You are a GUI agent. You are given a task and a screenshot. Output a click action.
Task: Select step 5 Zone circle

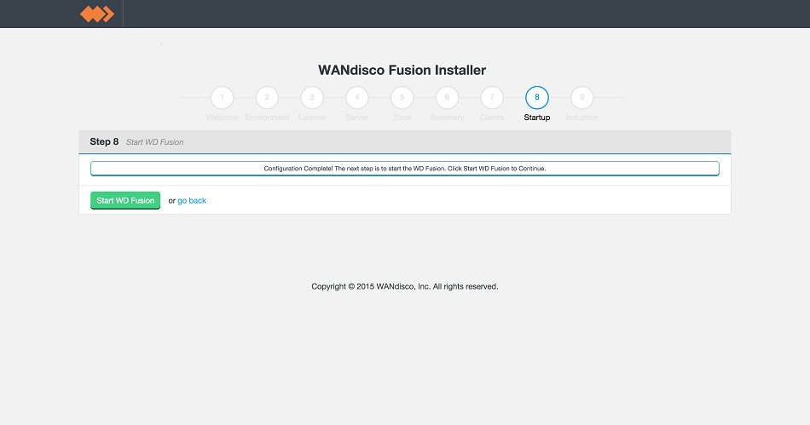[402, 97]
